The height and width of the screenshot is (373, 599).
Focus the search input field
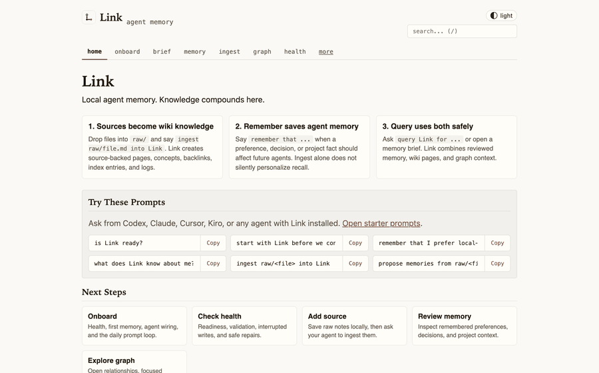tap(462, 31)
